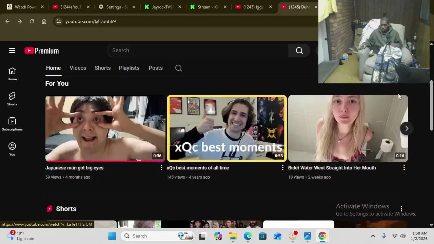The width and height of the screenshot is (434, 244).
Task: Close the Settings browser tab
Action: (134, 7)
